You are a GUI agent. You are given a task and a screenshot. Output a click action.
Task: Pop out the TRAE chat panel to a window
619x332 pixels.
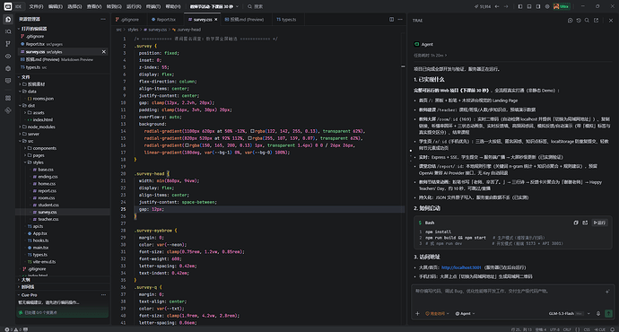596,20
